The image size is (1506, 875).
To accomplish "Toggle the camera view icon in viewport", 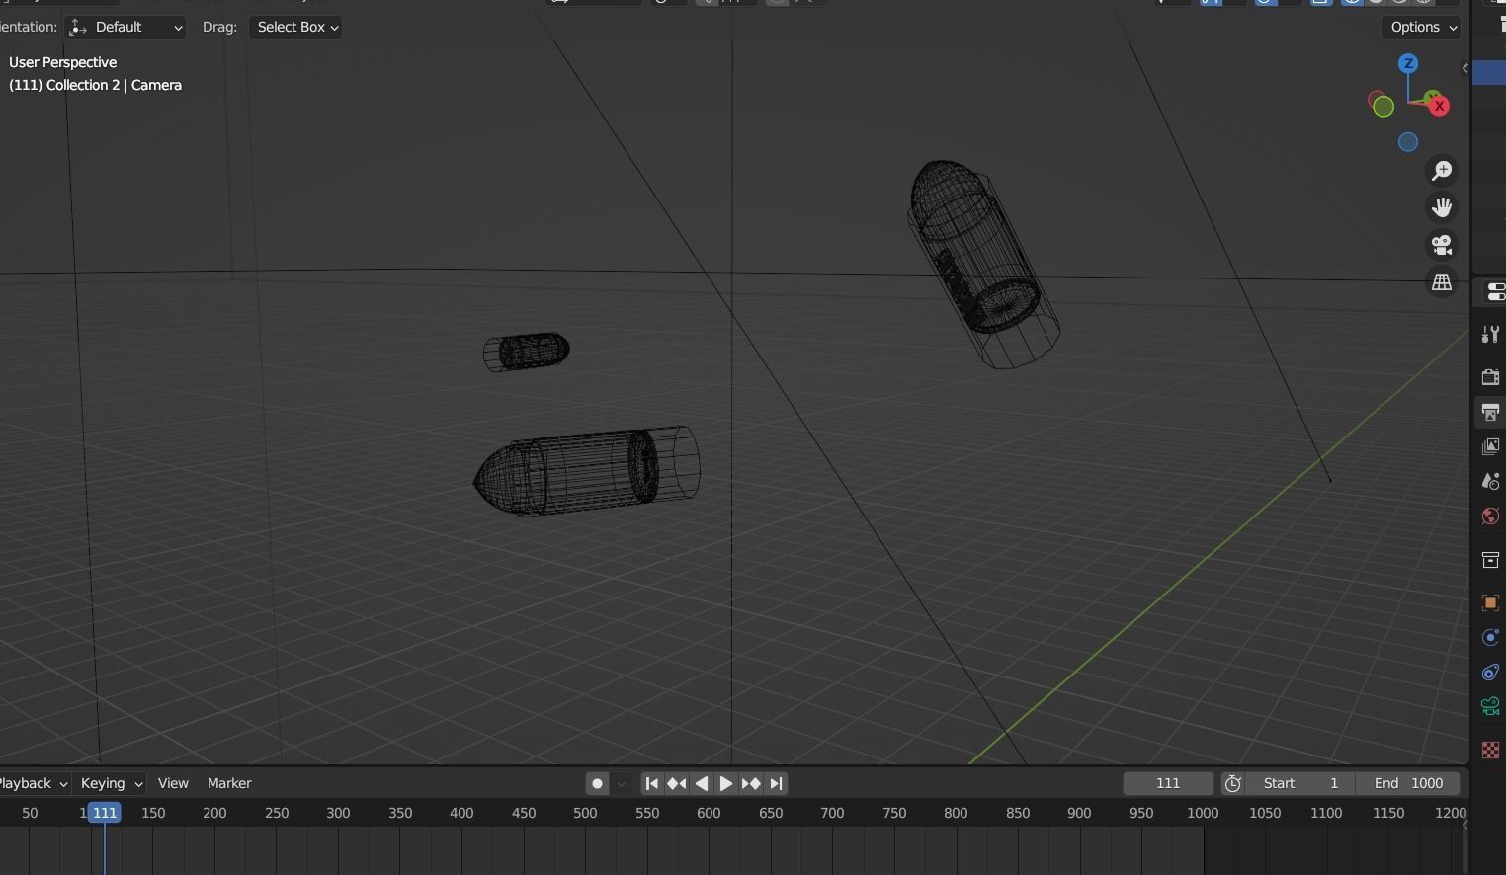I will (1442, 245).
